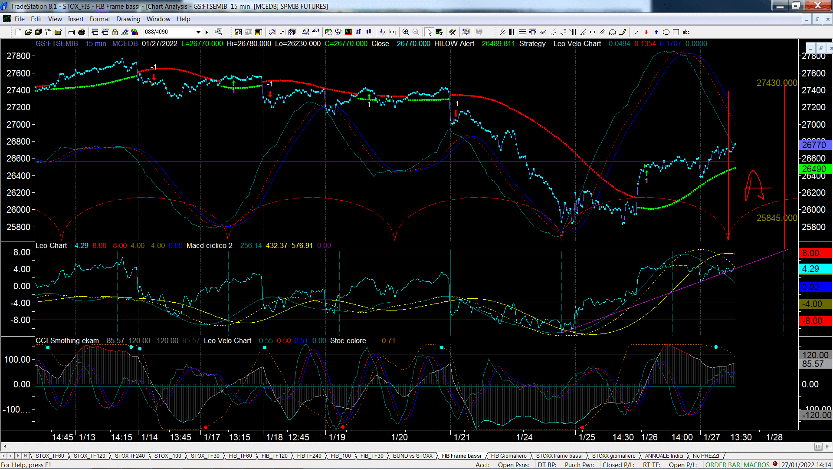Open the Window menu
This screenshot has height=469, width=833.
(158, 19)
